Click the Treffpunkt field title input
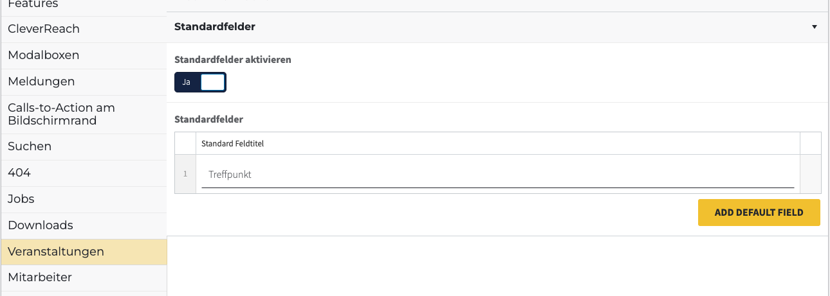830x296 pixels. pos(497,175)
